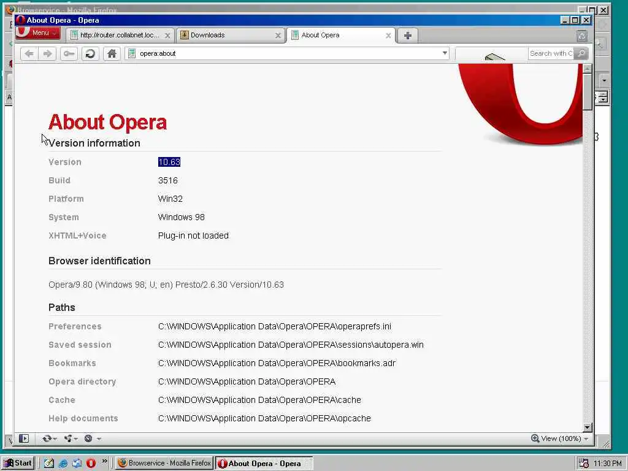Click the Version information heading
Viewport: 628px width, 471px height.
[x=94, y=143]
